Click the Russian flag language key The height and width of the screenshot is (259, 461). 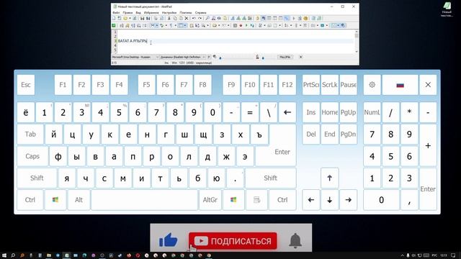[x=400, y=85]
